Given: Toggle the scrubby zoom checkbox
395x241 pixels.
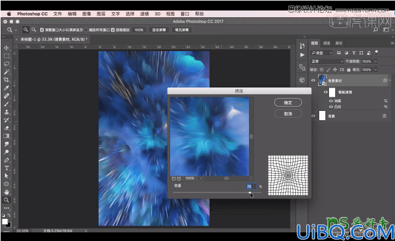Looking at the screenshot, I should (113, 30).
